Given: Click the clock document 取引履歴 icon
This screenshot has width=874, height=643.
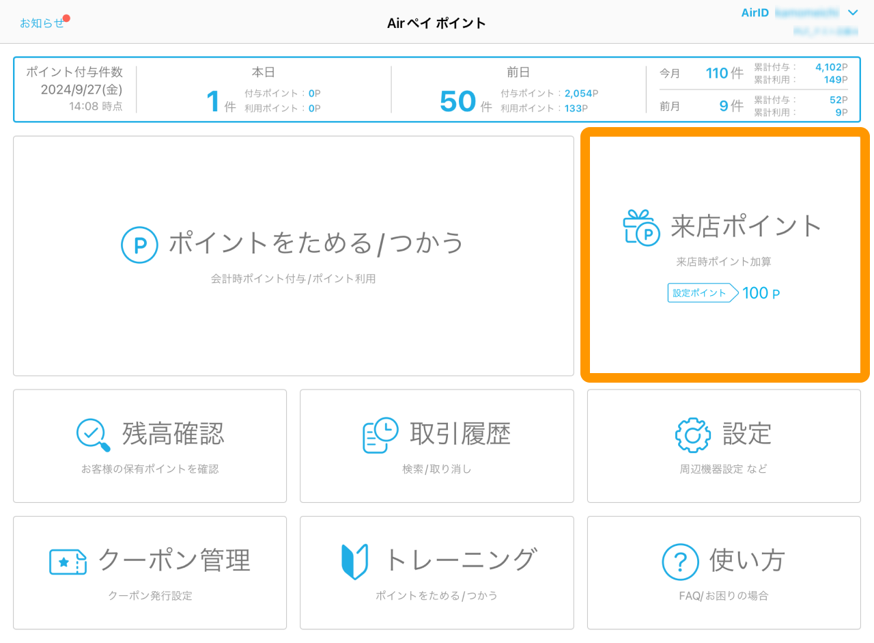Looking at the screenshot, I should coord(380,435).
